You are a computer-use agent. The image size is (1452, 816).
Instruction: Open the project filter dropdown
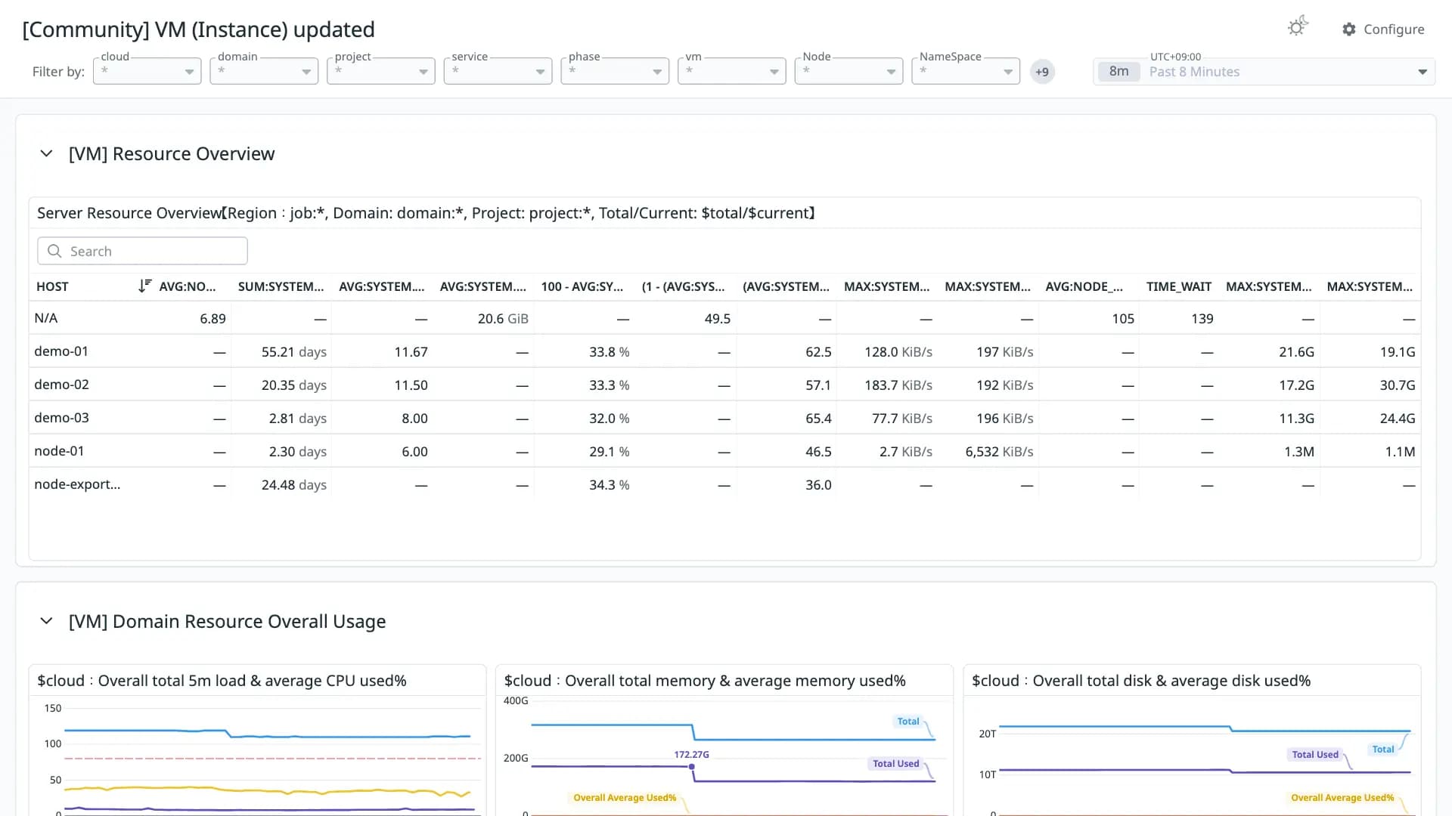[381, 71]
